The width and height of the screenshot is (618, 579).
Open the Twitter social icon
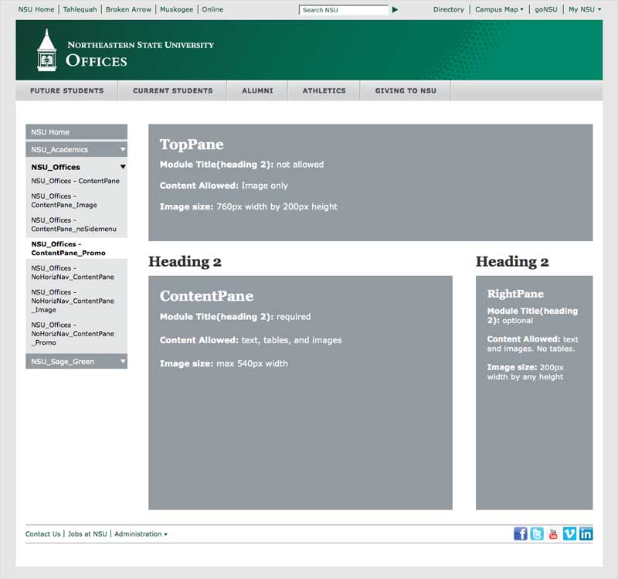coord(537,533)
